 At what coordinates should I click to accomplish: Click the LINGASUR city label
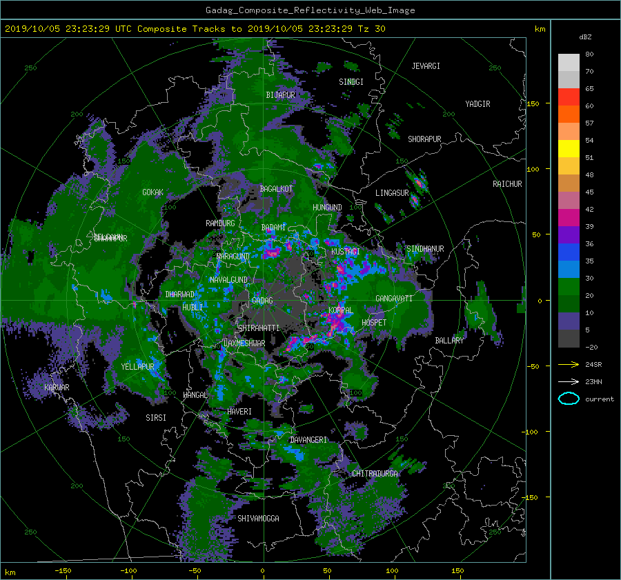click(x=392, y=193)
